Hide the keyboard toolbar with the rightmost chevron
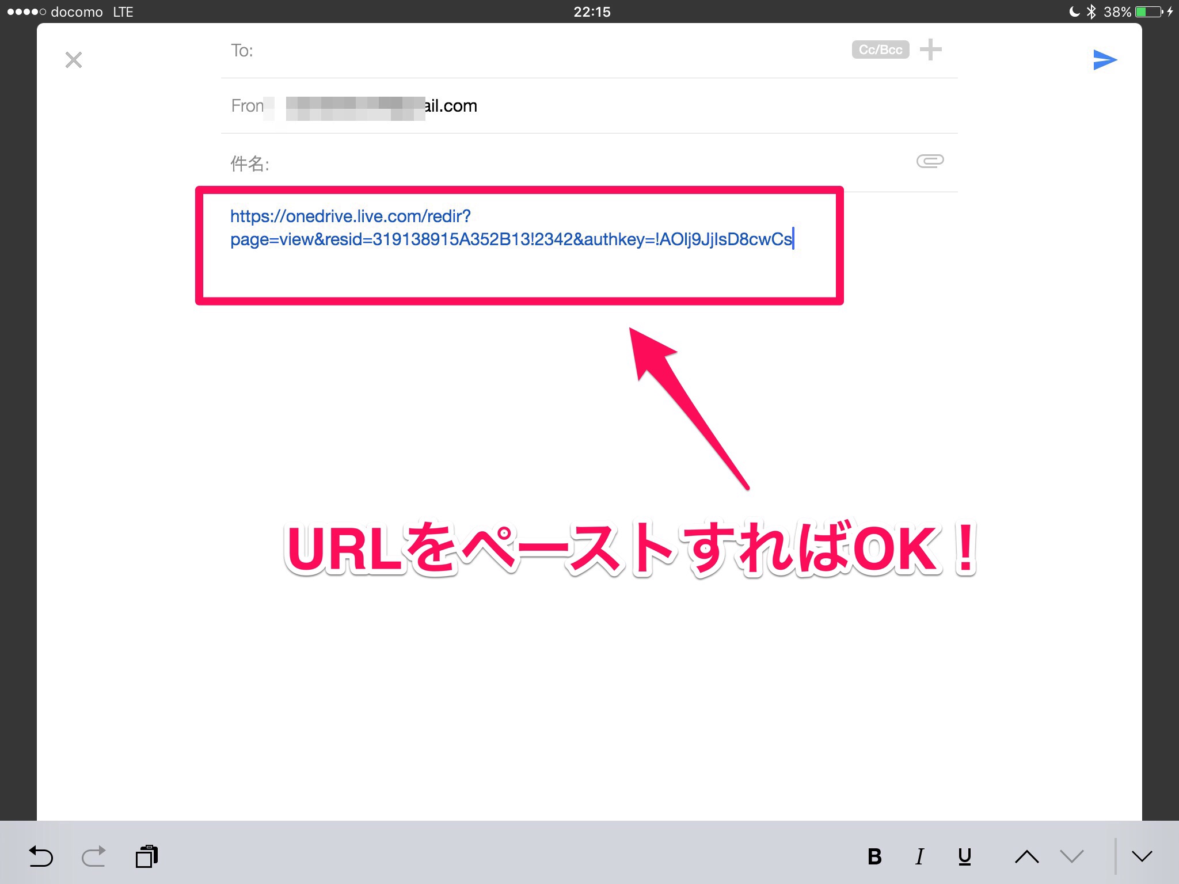Viewport: 1179px width, 884px height. pos(1142,857)
